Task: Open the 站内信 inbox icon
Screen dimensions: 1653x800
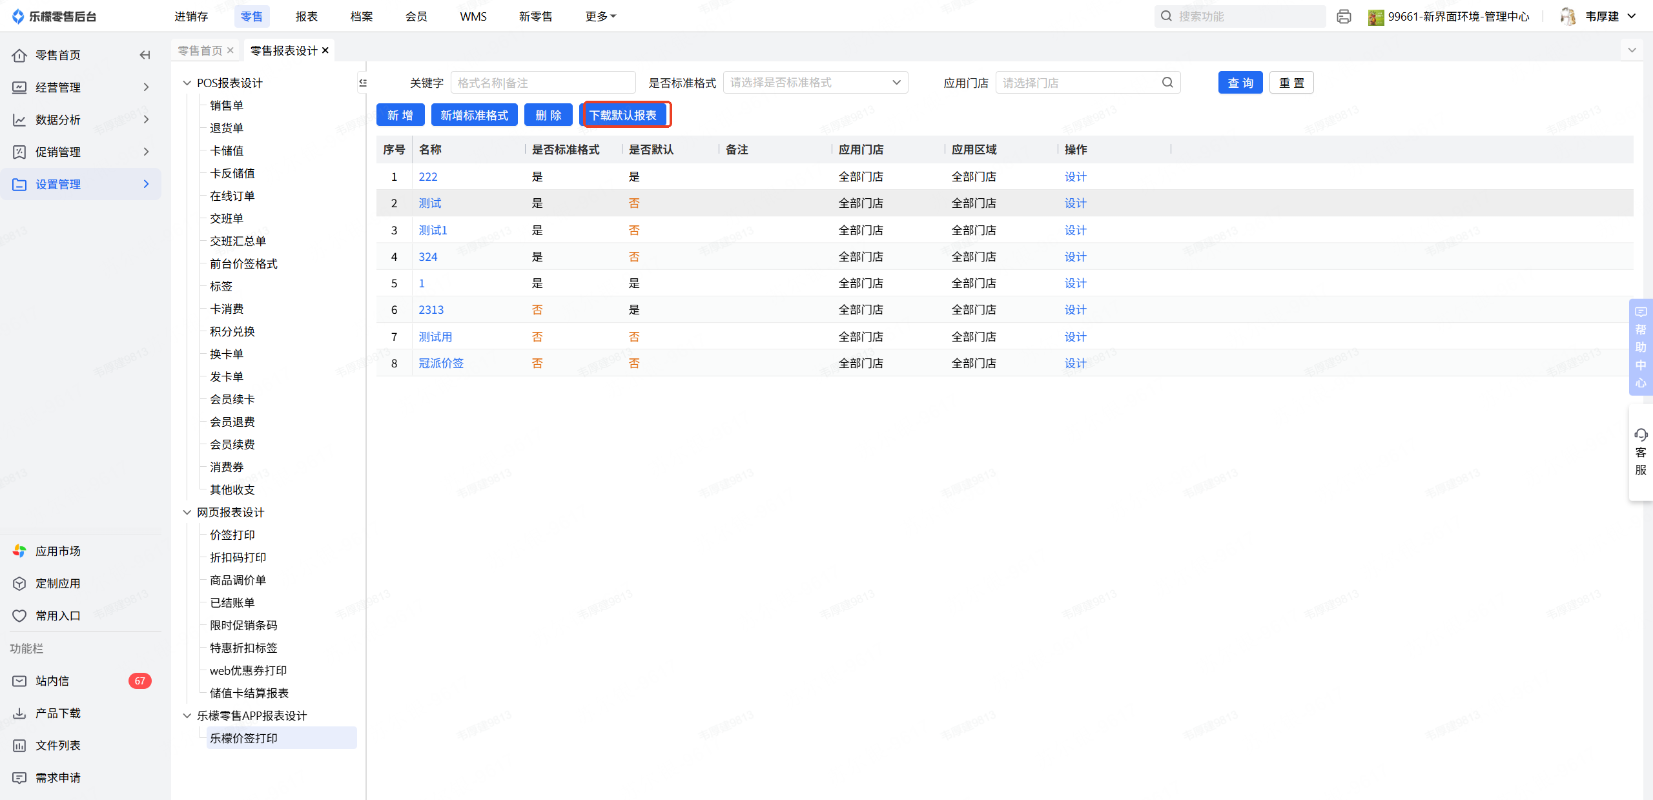Action: (x=19, y=681)
